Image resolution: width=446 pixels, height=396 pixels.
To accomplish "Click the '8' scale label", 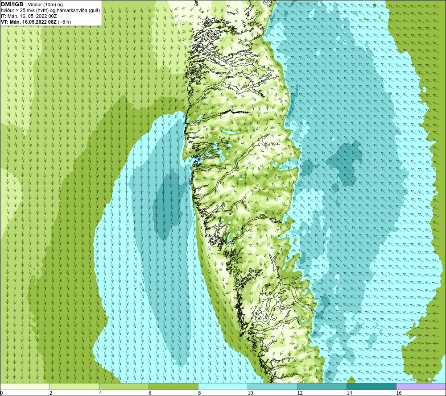I will 199,393.
